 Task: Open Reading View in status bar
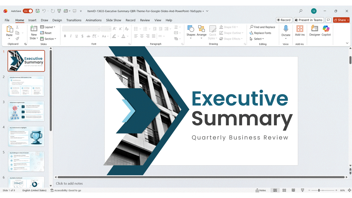point(293,190)
